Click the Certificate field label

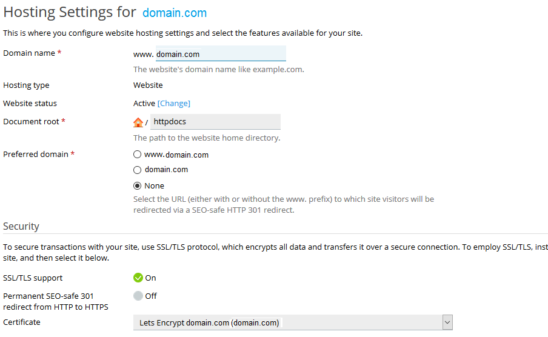click(22, 322)
